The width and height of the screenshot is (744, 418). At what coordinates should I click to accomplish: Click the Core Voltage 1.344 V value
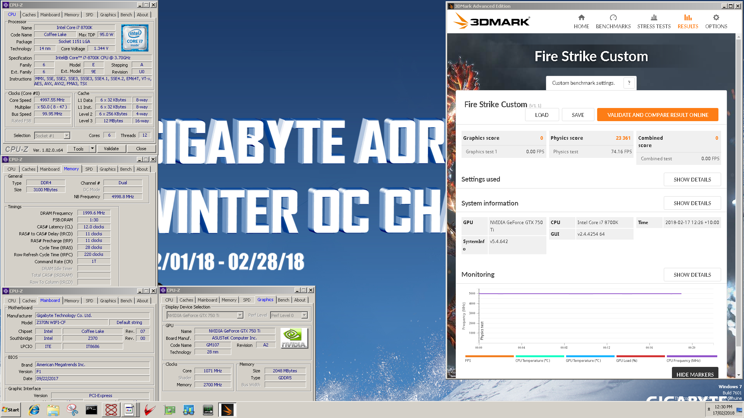101,48
